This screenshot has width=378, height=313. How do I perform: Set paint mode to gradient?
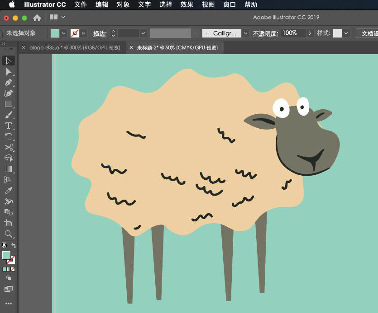pyautogui.click(x=9, y=269)
